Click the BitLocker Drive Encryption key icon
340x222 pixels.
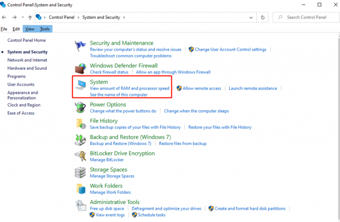pos(81,156)
